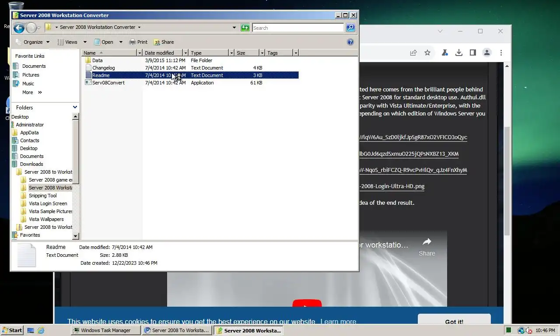Open Chrome downloads icon

pos(458,52)
